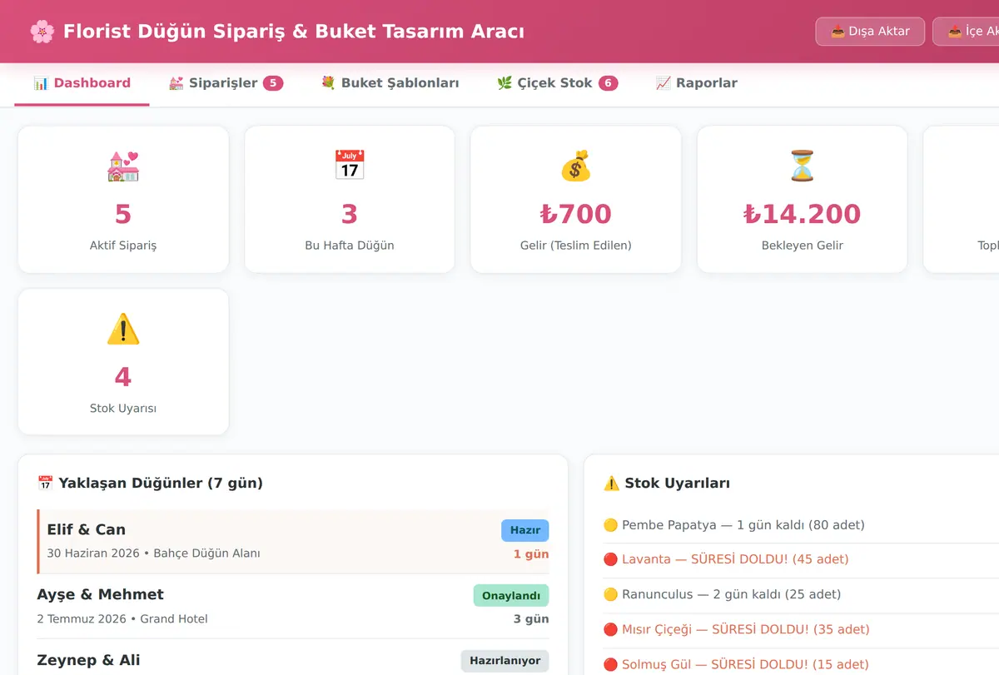Image resolution: width=999 pixels, height=675 pixels.
Task: Click the red dot beside Lavanta
Action: pyautogui.click(x=610, y=559)
